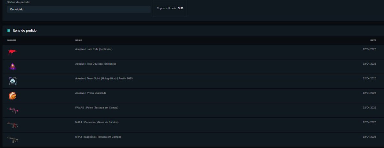
Task: Click the Team Spirit Austin 2025 sticker image
Action: 12,81
